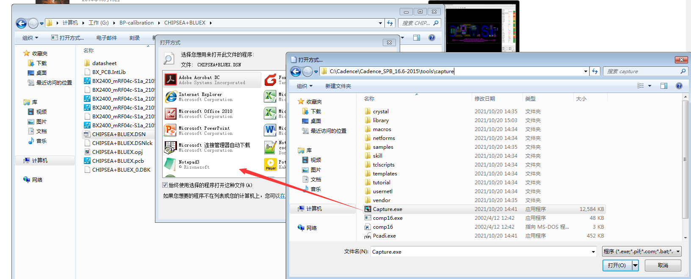Image resolution: width=691 pixels, height=279 pixels.
Task: Close the middle 打开方式 program chooser dialog
Action: click(x=390, y=42)
